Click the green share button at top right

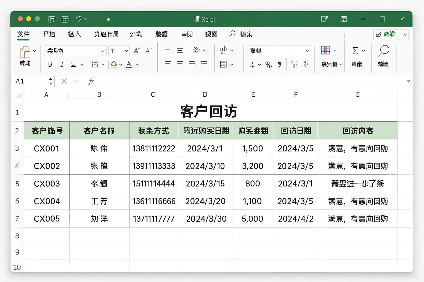point(386,34)
